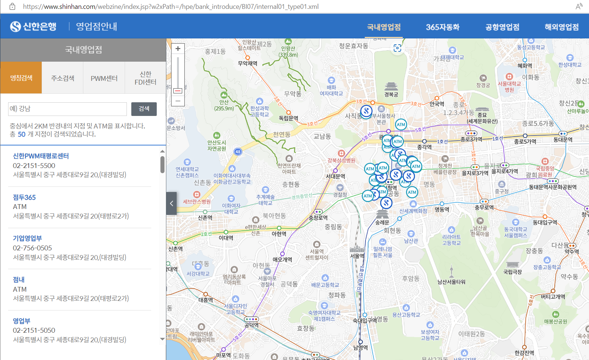
Task: Switch to the 국내영업점 top menu
Action: point(384,27)
